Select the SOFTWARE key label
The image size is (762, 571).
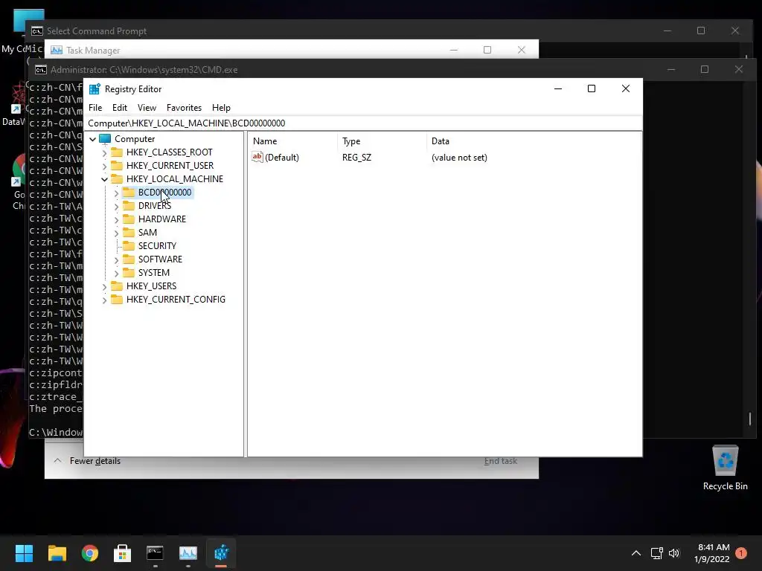point(160,259)
